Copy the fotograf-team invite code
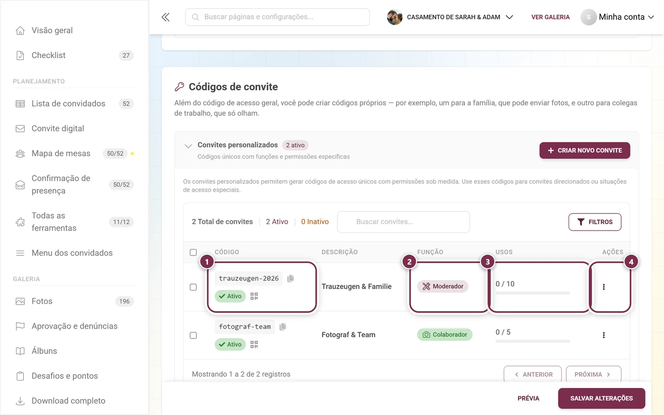Screen dimensions: 664x415 (283, 326)
